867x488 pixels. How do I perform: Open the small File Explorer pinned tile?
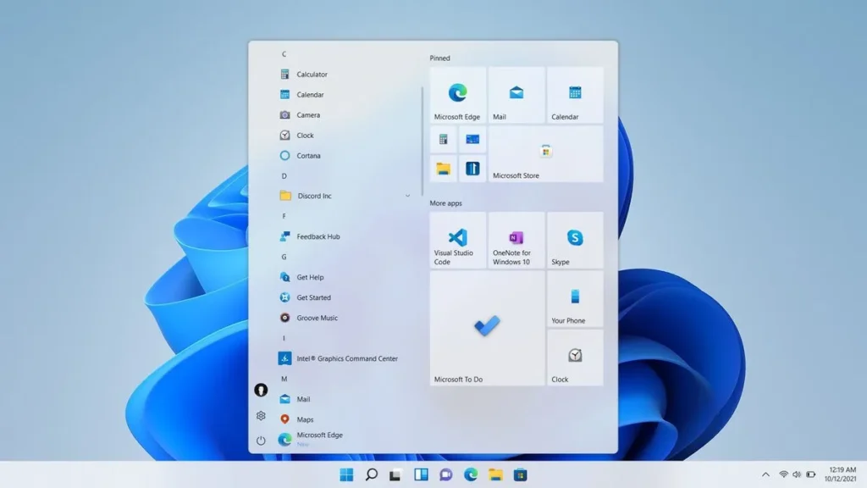click(x=443, y=168)
